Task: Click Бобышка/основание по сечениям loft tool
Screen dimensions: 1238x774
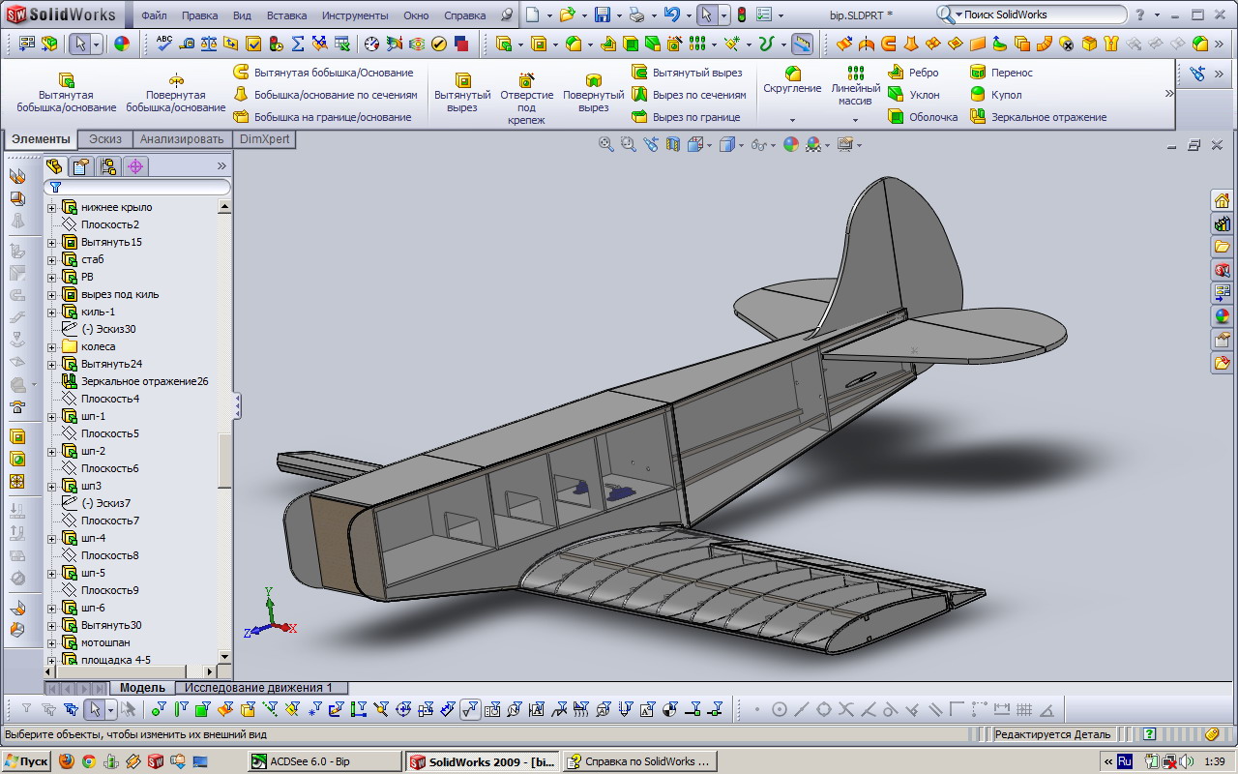Action: tap(325, 95)
